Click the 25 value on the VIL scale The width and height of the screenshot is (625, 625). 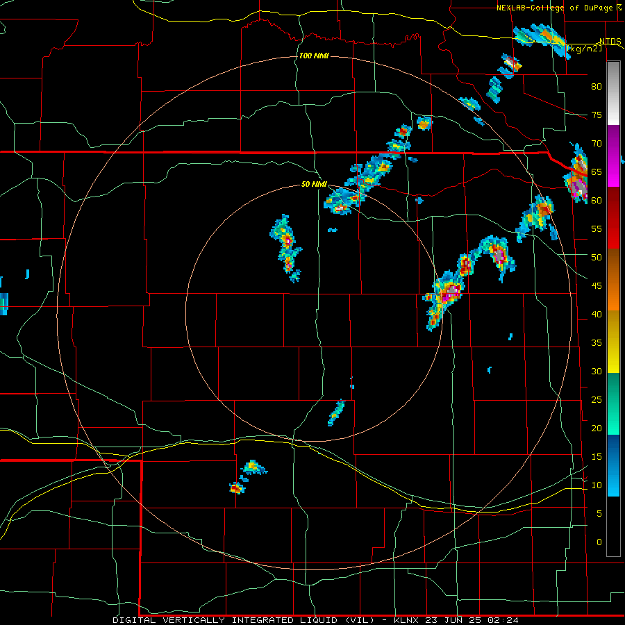click(x=597, y=400)
